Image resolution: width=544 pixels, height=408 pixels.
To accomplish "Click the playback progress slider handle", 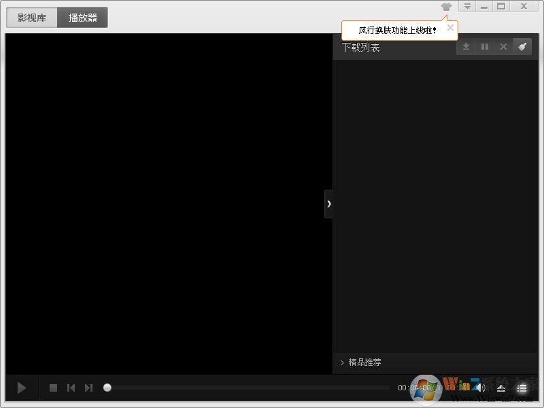I will point(107,388).
